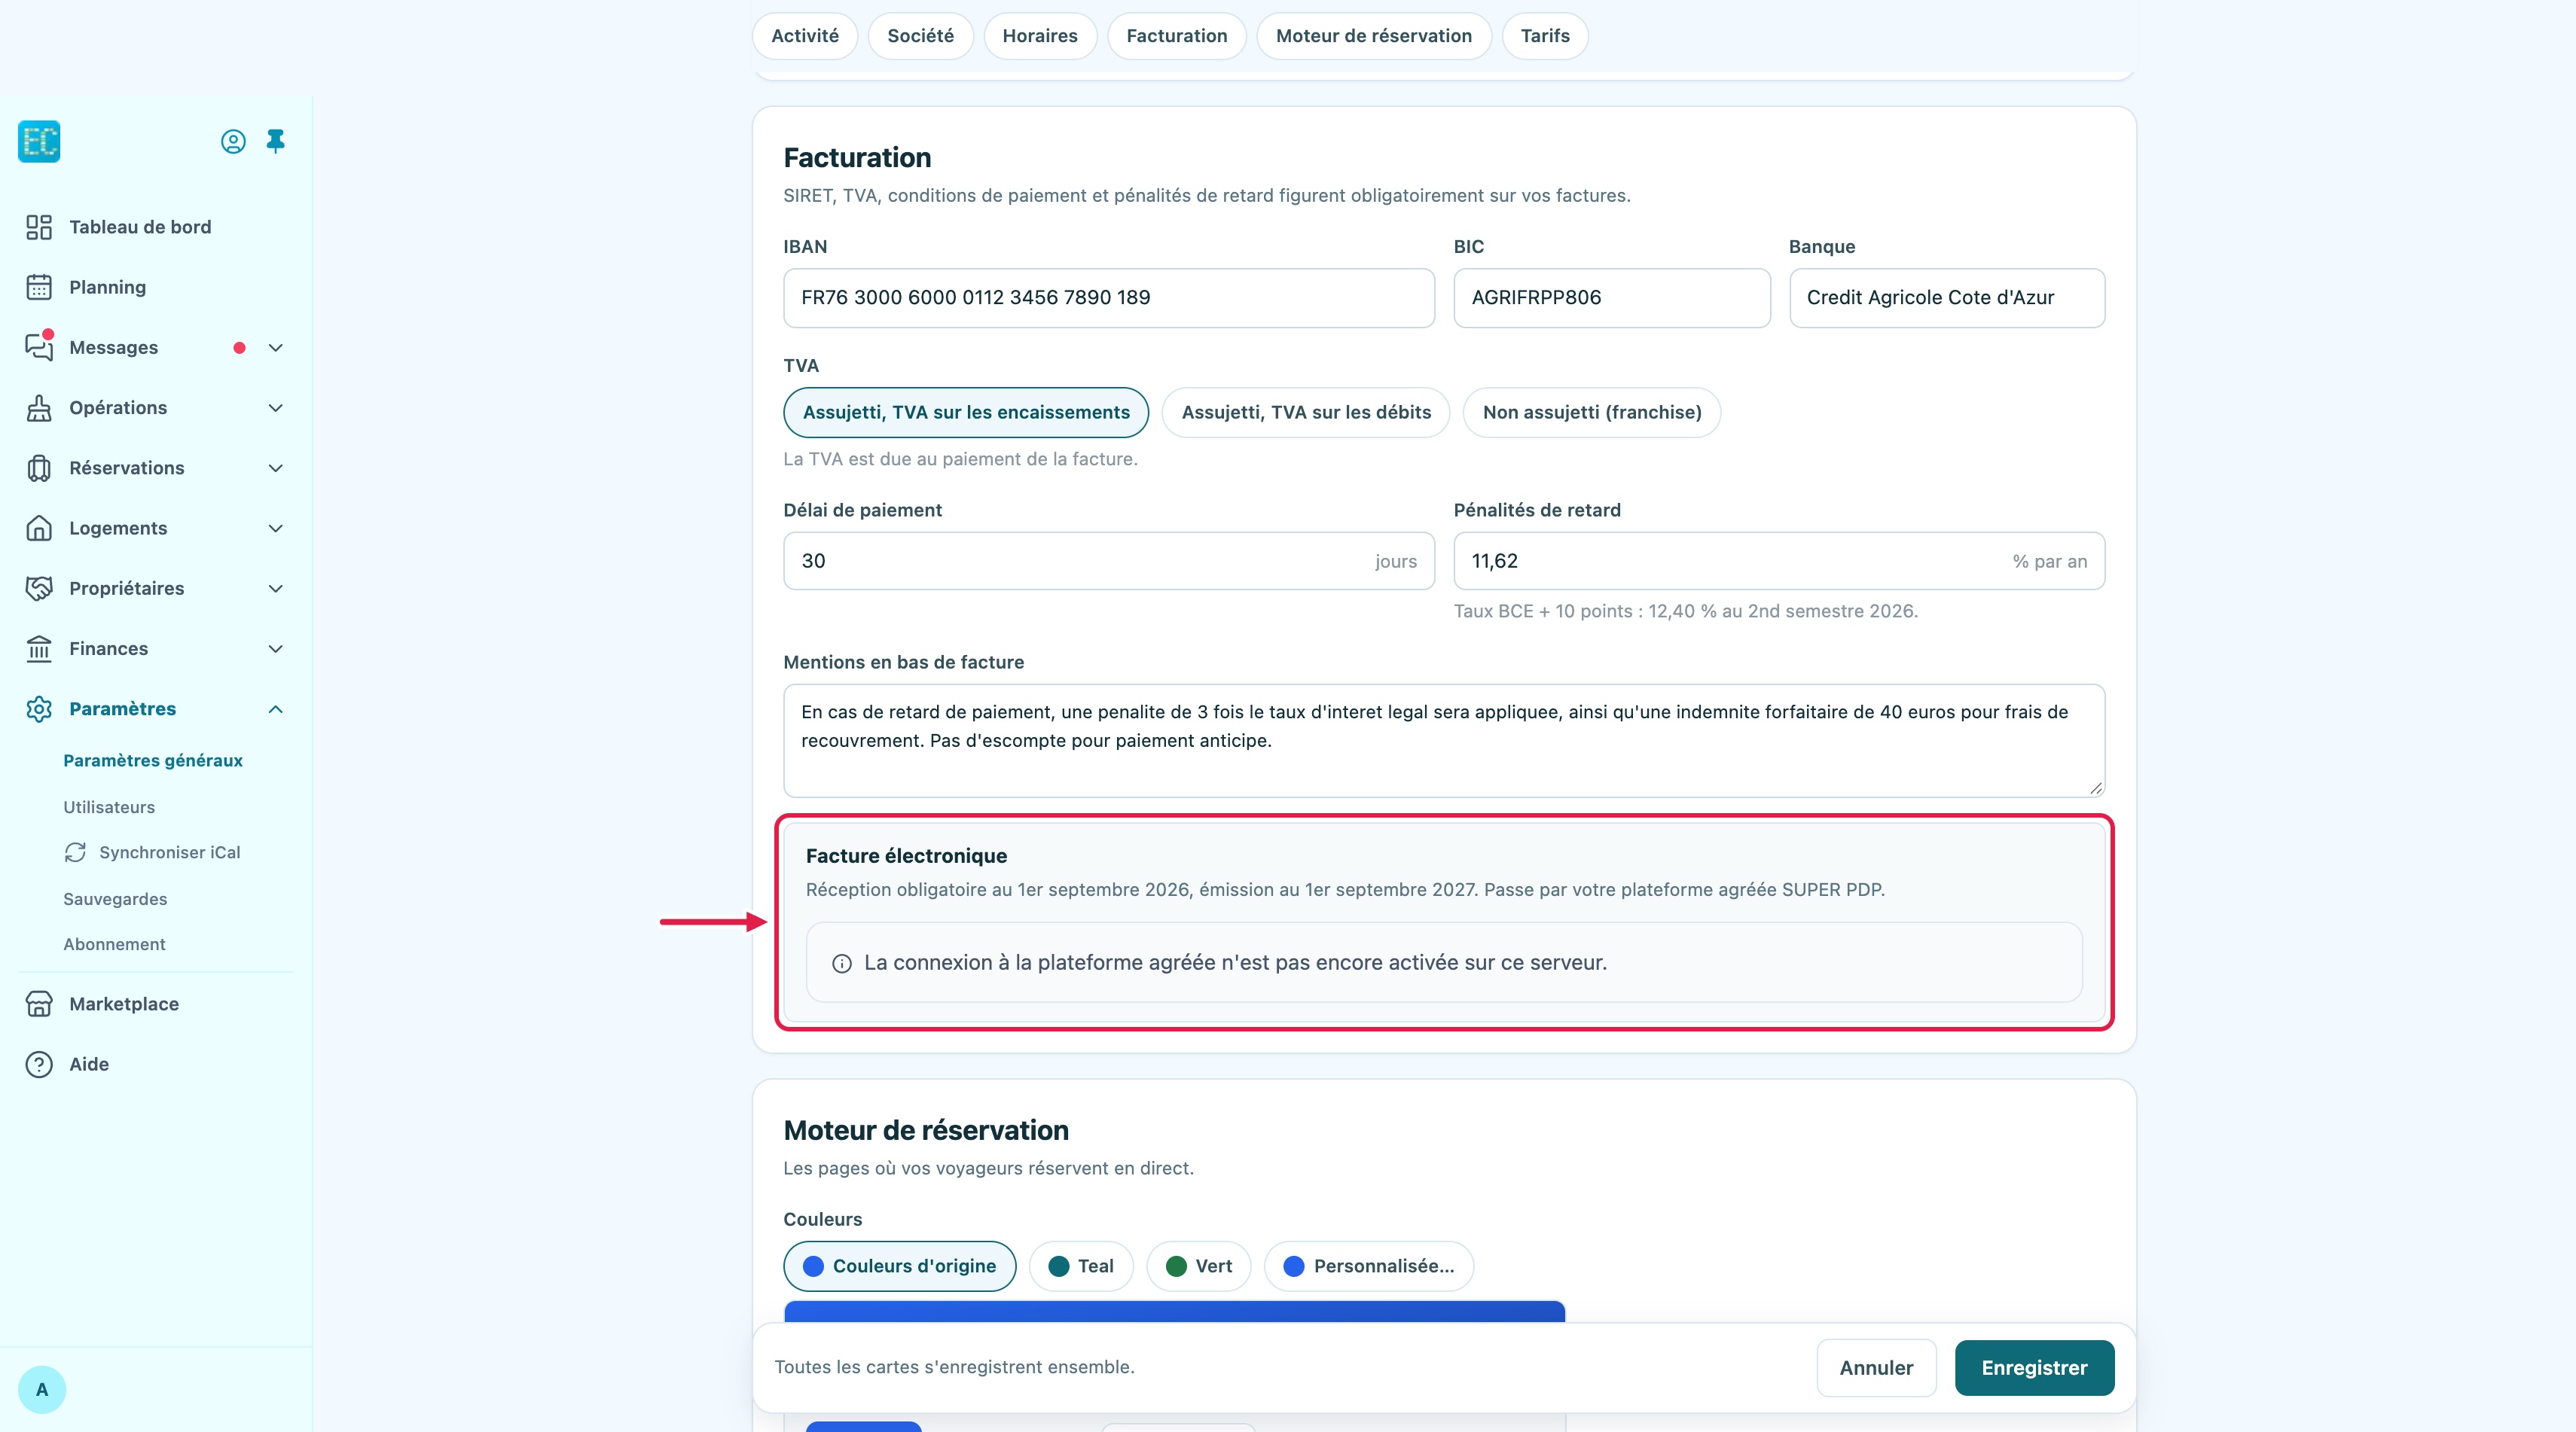The width and height of the screenshot is (2576, 1432).
Task: Click the Aide question mark icon
Action: [x=39, y=1065]
